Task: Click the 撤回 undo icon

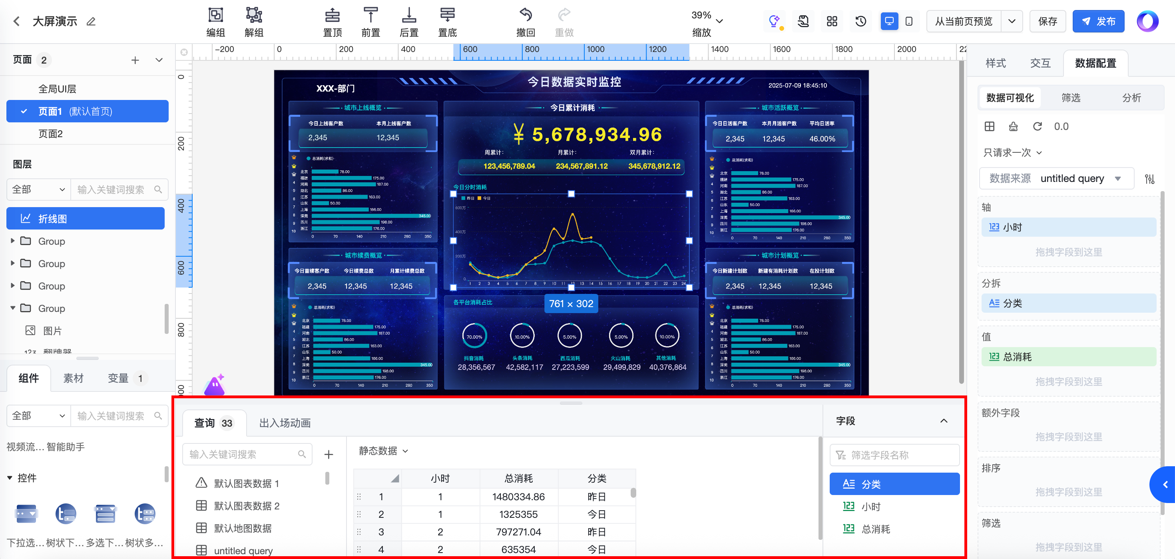Action: [x=526, y=16]
